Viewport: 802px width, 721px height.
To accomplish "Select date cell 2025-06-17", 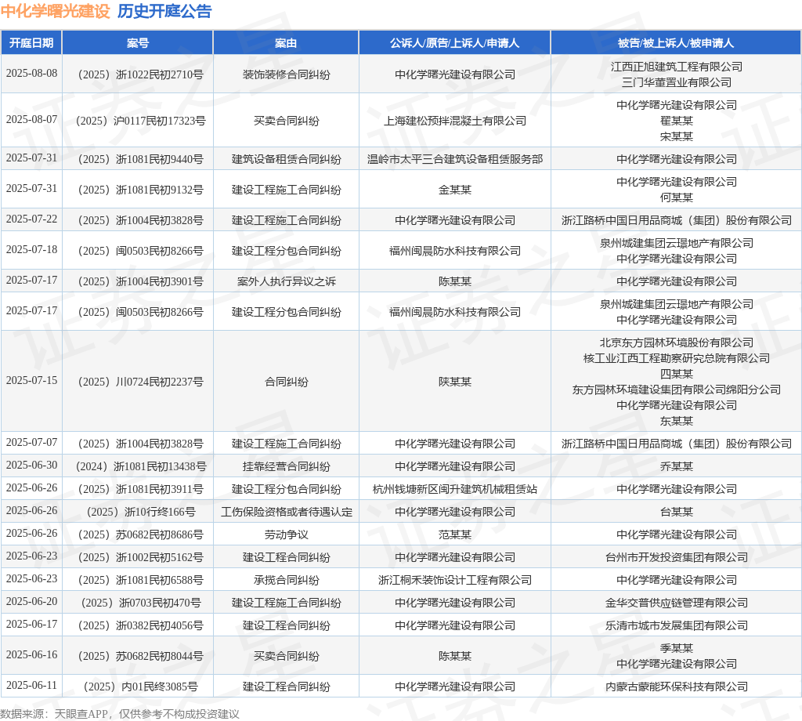I will (x=31, y=625).
